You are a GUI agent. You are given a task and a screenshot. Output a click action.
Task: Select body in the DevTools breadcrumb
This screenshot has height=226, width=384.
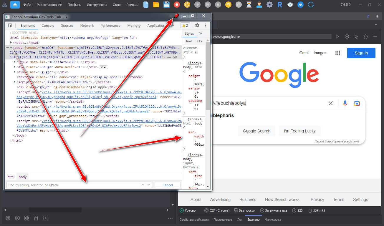pyautogui.click(x=23, y=177)
